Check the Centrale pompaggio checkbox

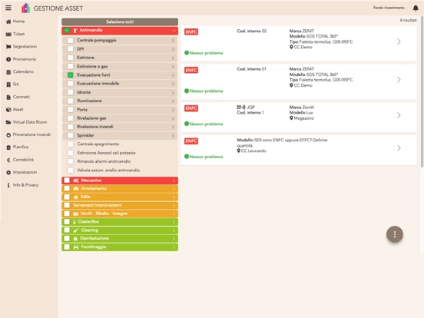[71, 40]
